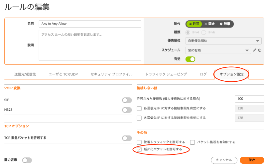Toggle TCP 緊急パケットを許可する switch

click(127, 138)
